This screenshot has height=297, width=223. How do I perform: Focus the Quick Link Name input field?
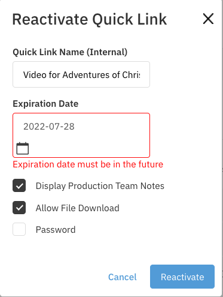[81, 74]
